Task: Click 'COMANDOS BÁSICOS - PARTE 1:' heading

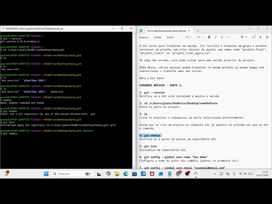Action: (x=161, y=85)
